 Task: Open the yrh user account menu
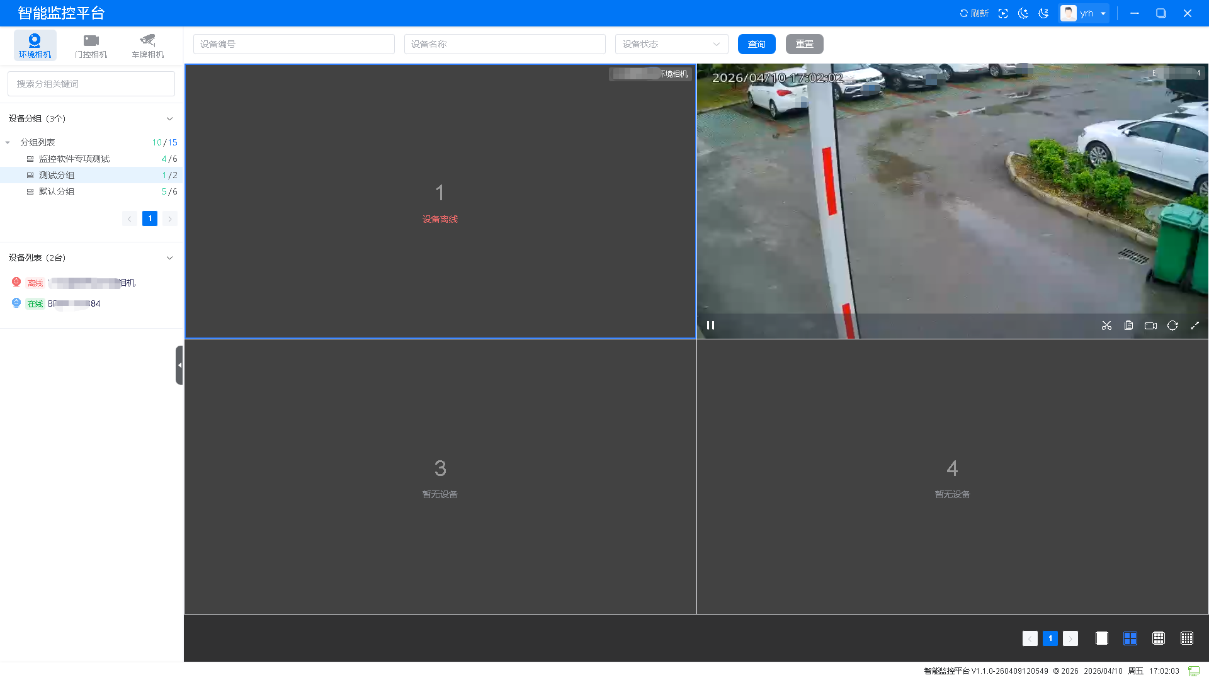1084,13
